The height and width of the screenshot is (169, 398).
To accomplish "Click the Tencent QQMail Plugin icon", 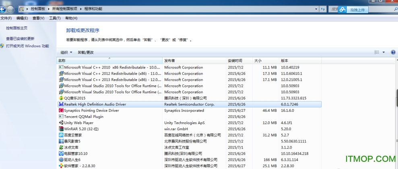I will [x=61, y=117].
